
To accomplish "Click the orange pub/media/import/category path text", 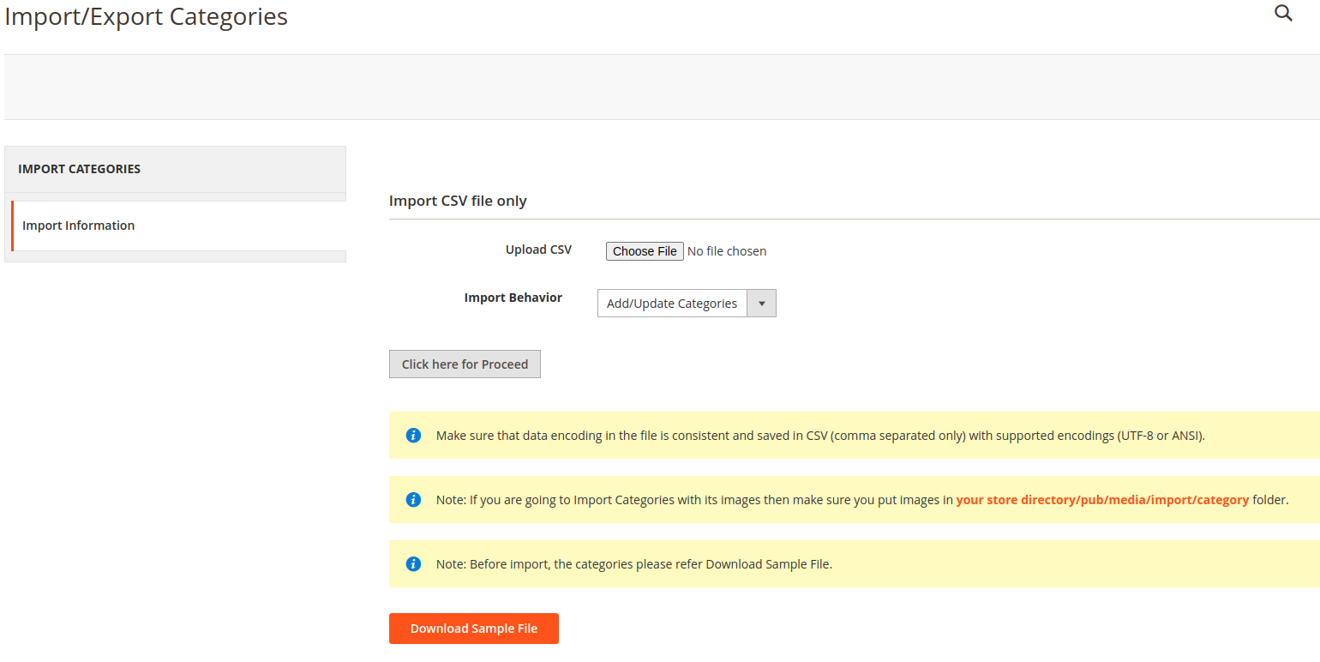I will click(1102, 499).
